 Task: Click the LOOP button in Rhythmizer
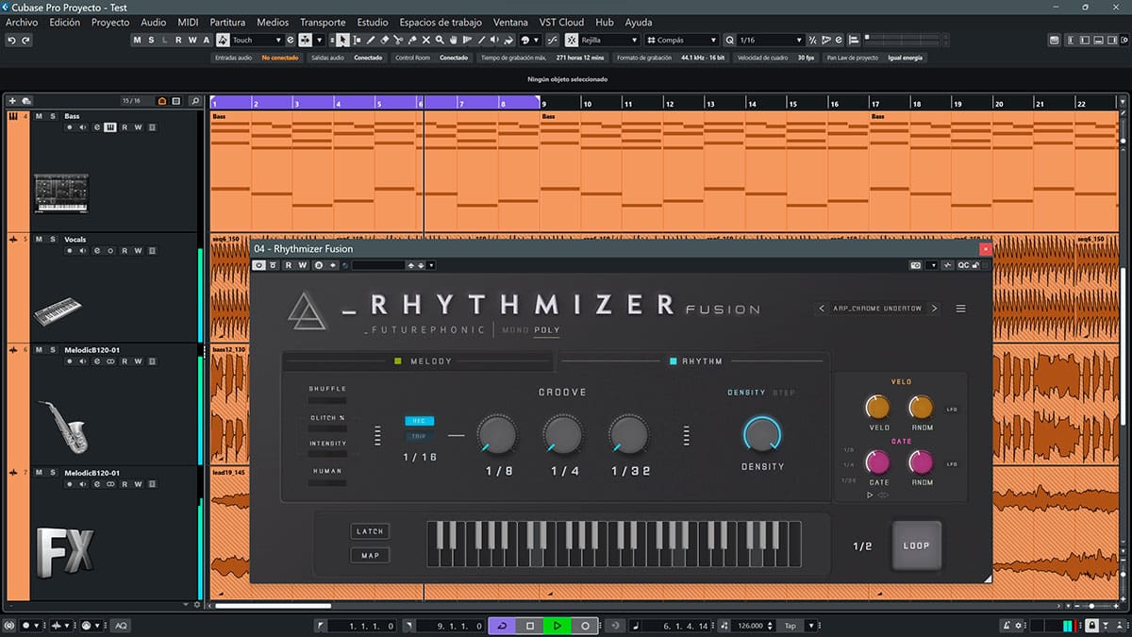(x=916, y=545)
